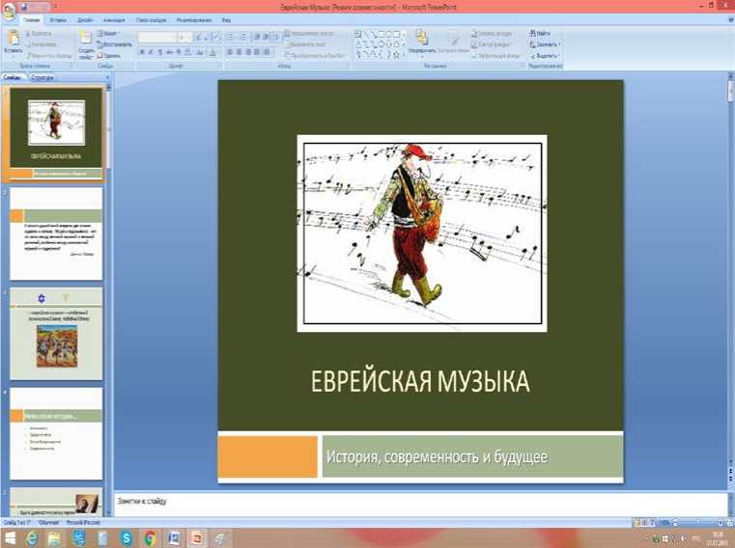Expand the Select (Выделить) dropdown
735x548 pixels.
(x=546, y=56)
